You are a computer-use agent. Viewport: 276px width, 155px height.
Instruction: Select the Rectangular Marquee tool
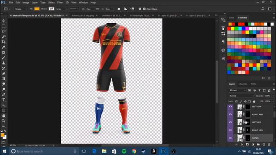click(x=3, y=26)
